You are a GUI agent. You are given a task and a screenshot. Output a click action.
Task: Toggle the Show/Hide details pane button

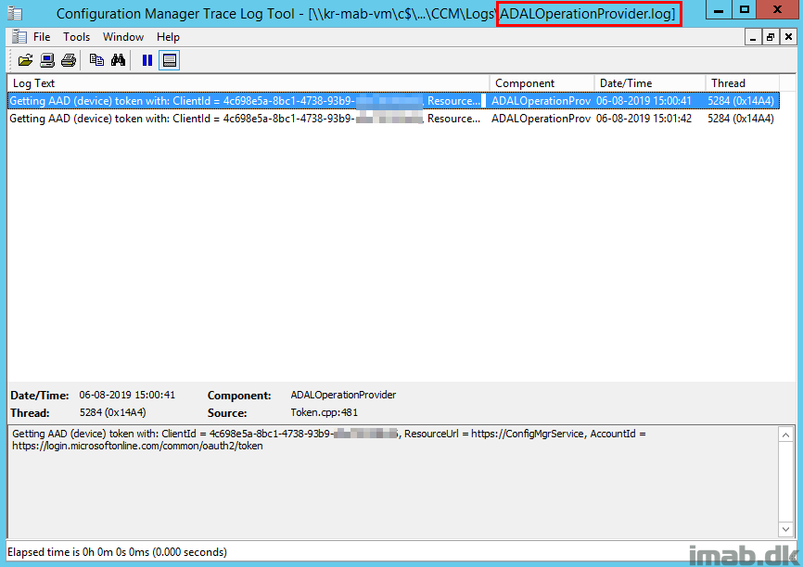pyautogui.click(x=170, y=60)
